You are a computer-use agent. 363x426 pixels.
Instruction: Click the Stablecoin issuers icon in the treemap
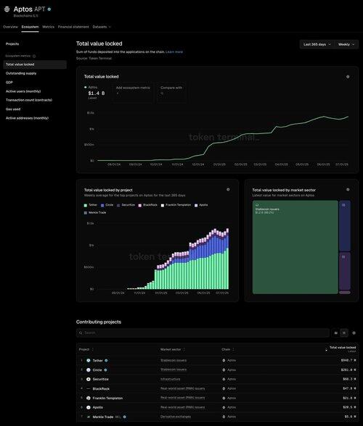pos(257,205)
